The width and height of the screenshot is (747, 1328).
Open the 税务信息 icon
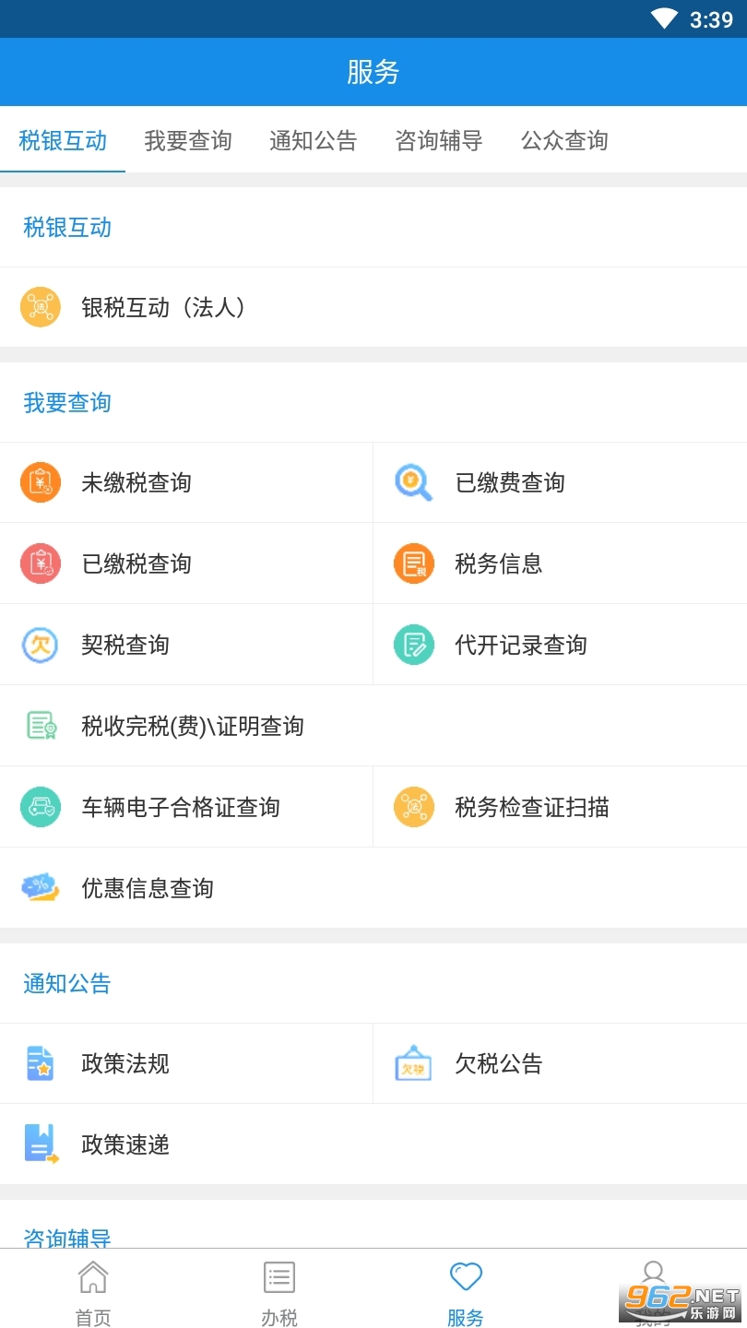pyautogui.click(x=413, y=563)
